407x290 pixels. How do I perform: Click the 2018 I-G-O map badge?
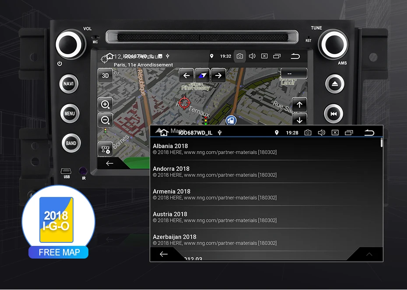pos(56,220)
